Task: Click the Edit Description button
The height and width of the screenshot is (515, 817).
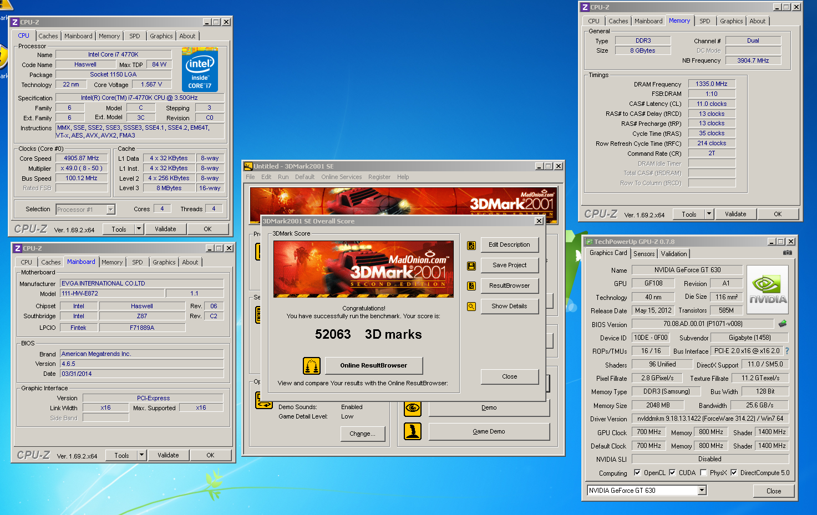Action: [x=509, y=244]
